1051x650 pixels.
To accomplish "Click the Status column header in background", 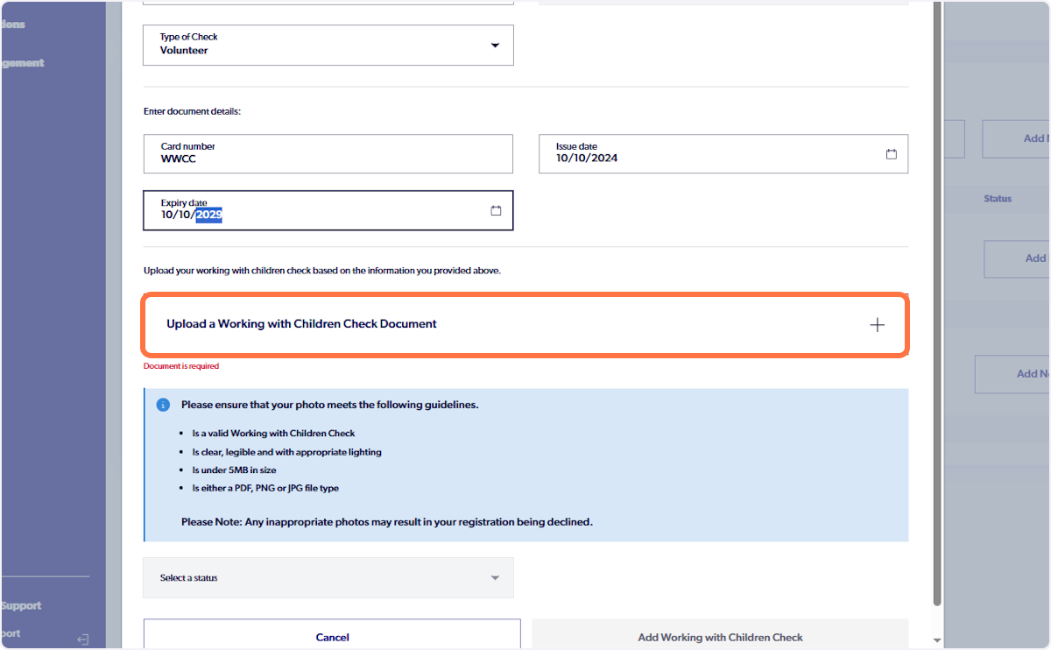I will 998,199.
